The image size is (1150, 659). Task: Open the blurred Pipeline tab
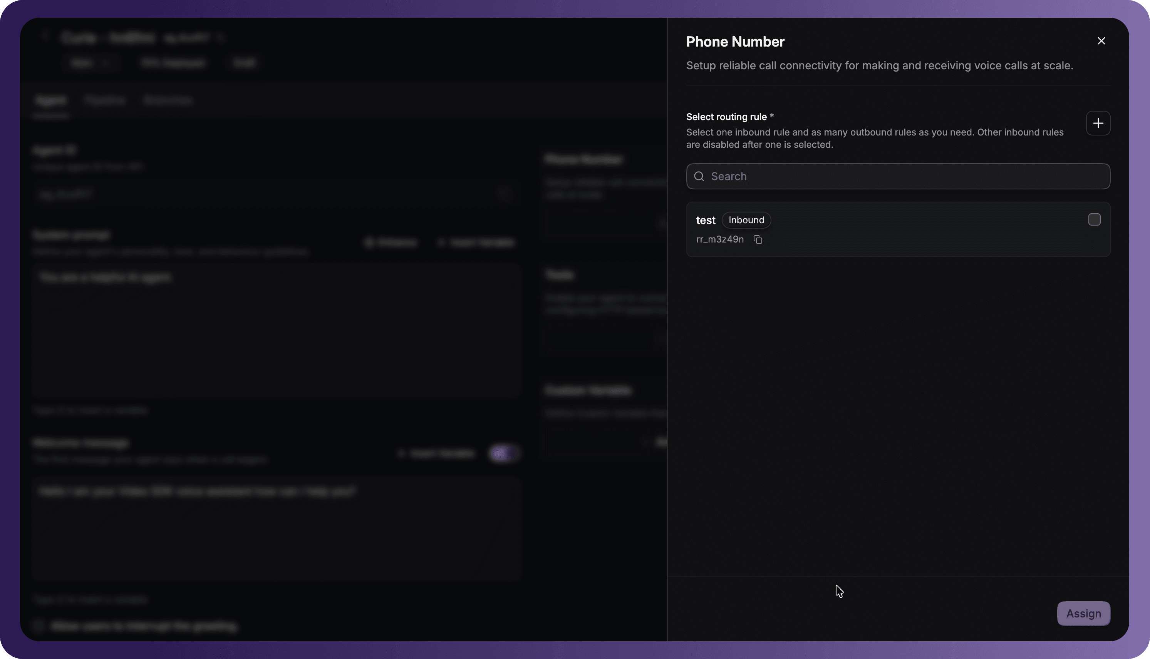click(105, 100)
